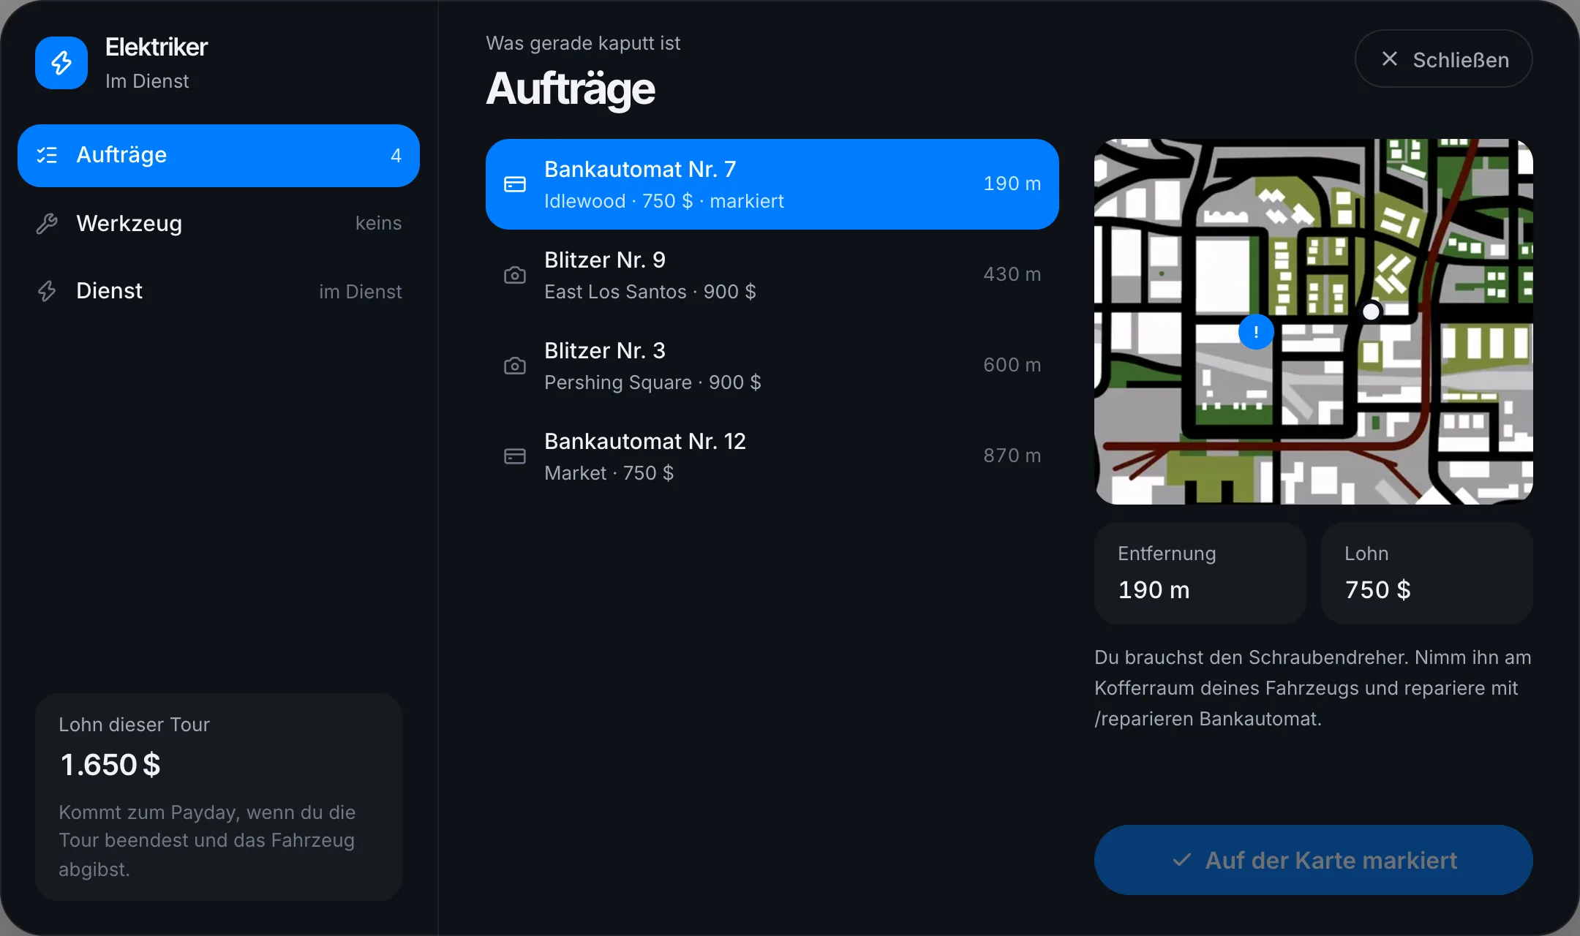The image size is (1580, 936).
Task: Click the card icon of Bankautomat Nr. 12
Action: [x=515, y=456]
